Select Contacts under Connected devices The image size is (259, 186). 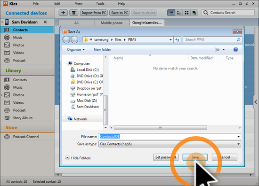tap(27, 30)
